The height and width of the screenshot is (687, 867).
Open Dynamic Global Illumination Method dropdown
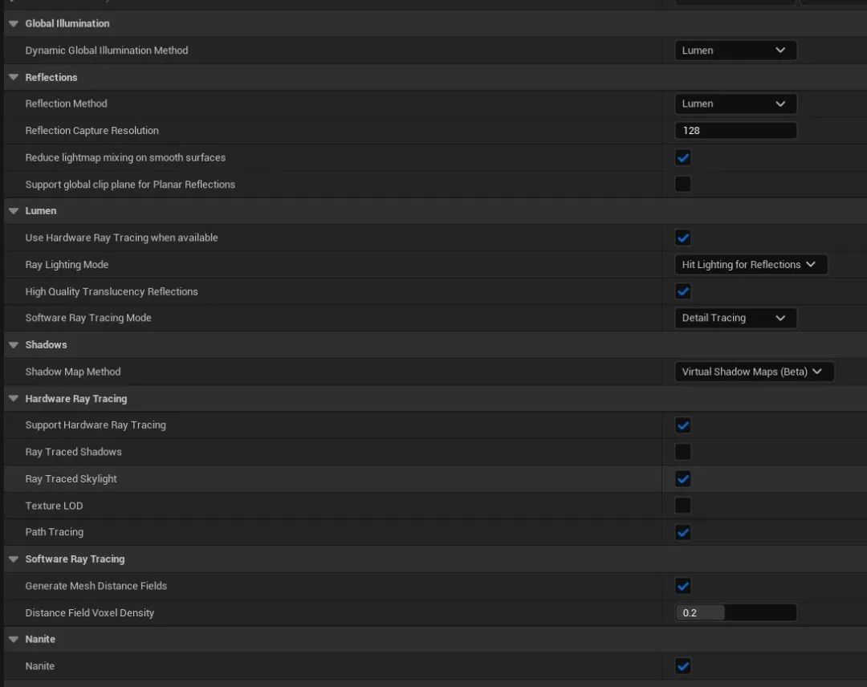click(x=735, y=51)
